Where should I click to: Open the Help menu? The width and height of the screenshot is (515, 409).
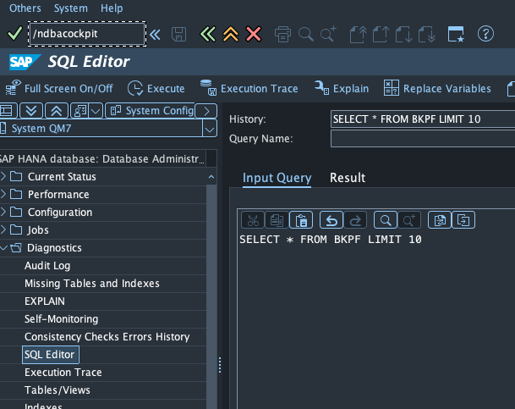[112, 8]
